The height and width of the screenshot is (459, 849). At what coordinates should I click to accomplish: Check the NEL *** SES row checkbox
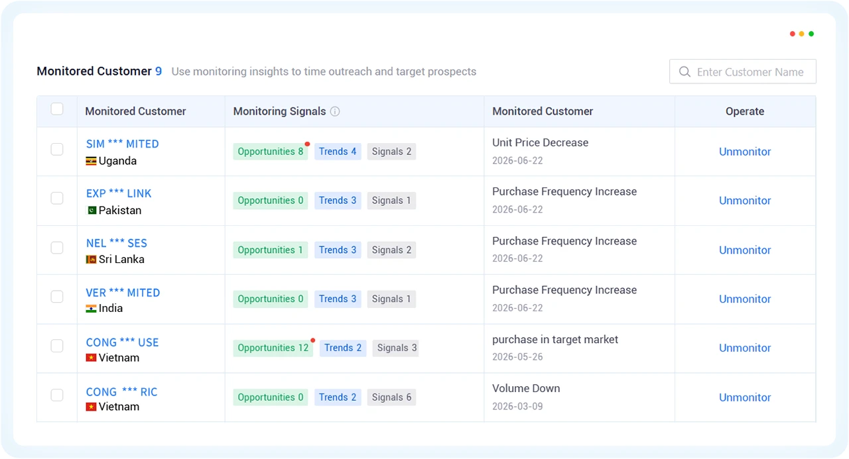pos(57,248)
